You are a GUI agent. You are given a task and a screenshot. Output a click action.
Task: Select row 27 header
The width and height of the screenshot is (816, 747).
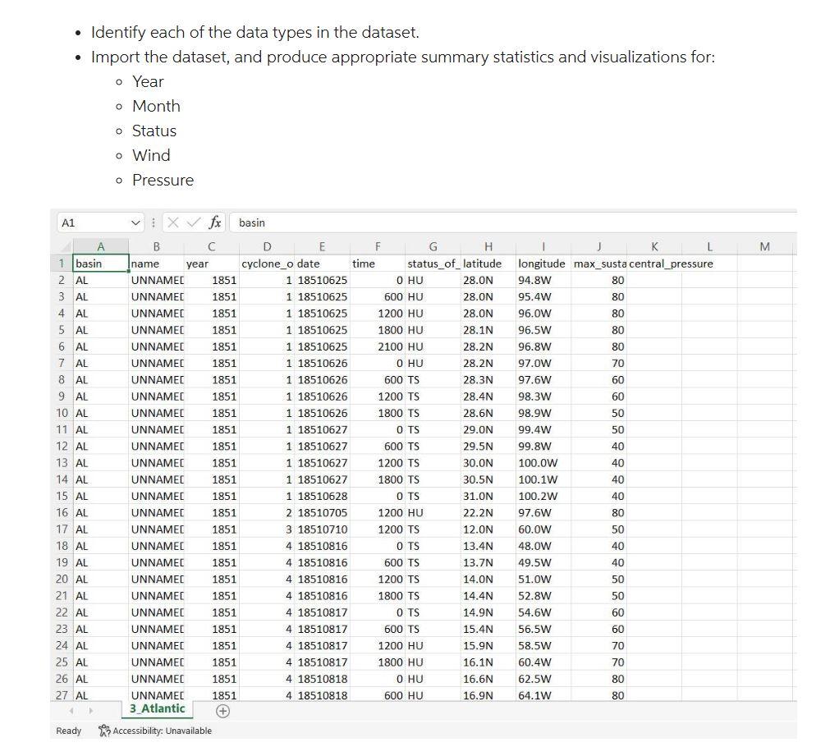point(62,695)
